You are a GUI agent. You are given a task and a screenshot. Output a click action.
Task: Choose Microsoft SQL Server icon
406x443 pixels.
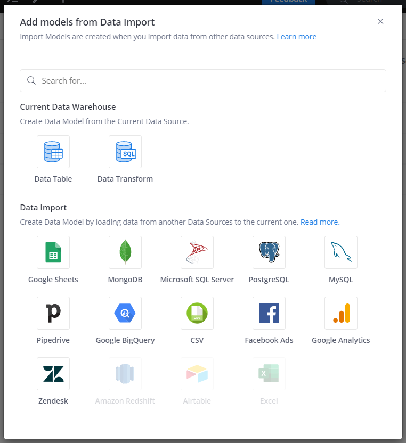197,252
